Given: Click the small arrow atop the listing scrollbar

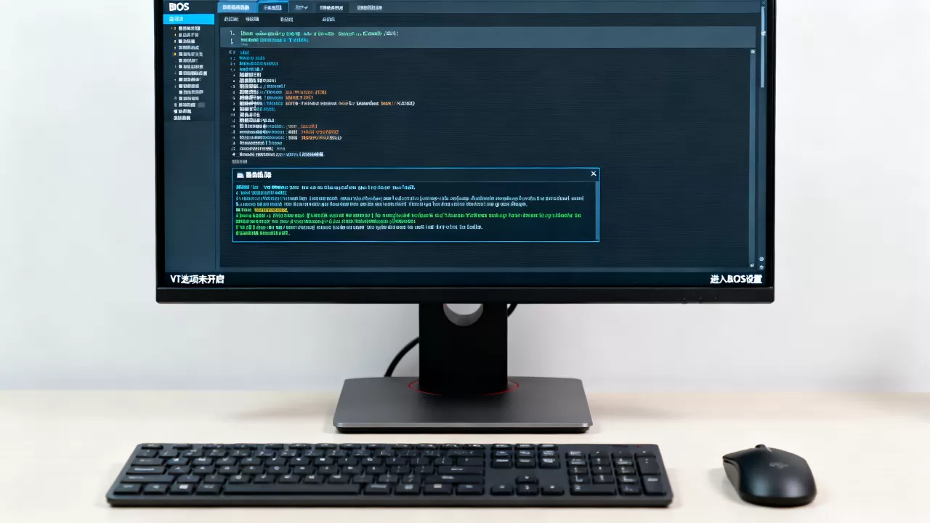Looking at the screenshot, I should coord(753,52).
